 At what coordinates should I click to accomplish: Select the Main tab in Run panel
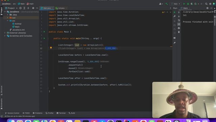(x=185, y=8)
